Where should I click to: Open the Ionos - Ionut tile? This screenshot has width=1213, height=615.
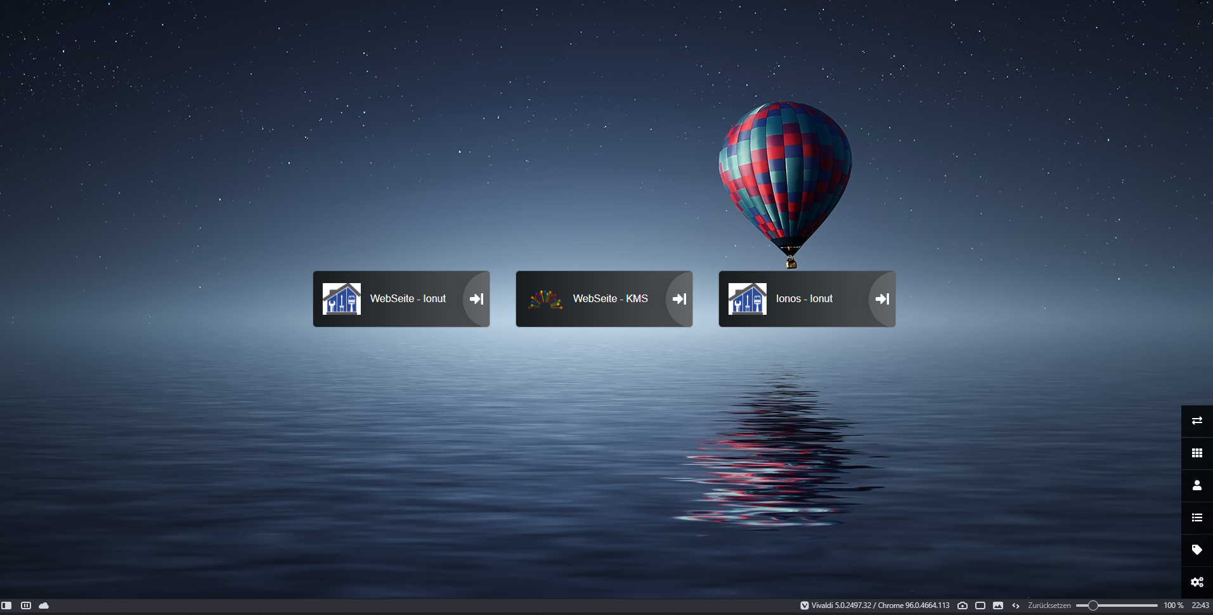(x=807, y=299)
